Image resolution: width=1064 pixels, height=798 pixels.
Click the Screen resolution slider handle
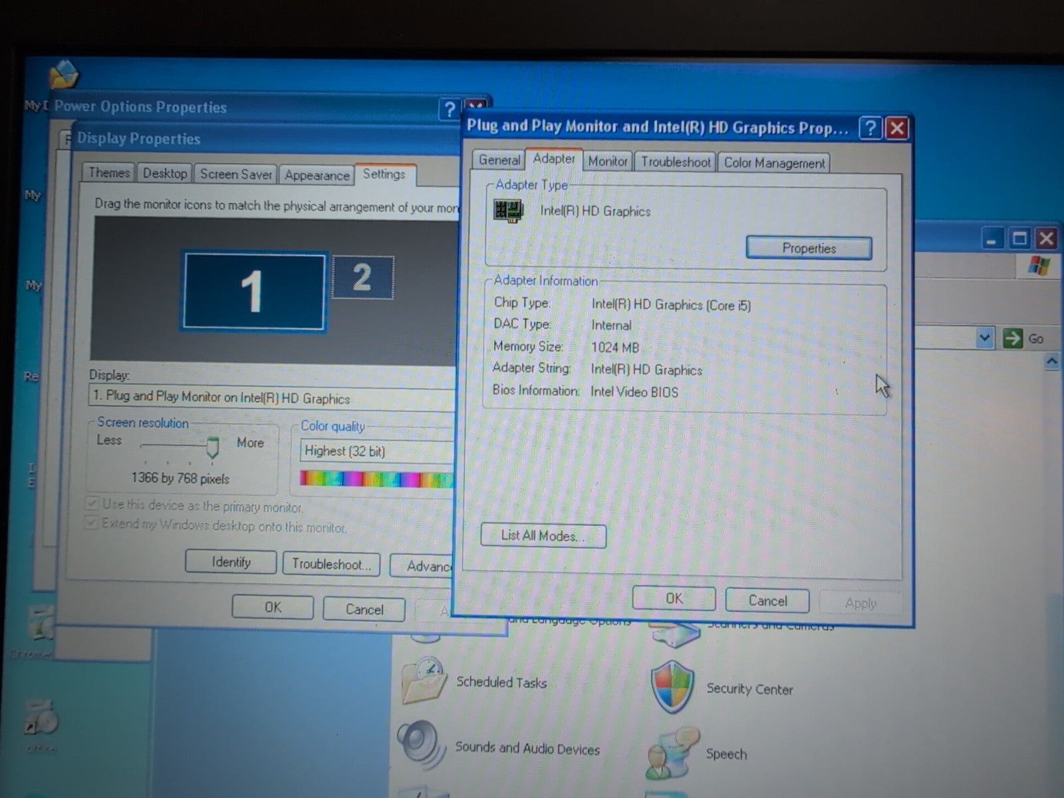pos(212,447)
